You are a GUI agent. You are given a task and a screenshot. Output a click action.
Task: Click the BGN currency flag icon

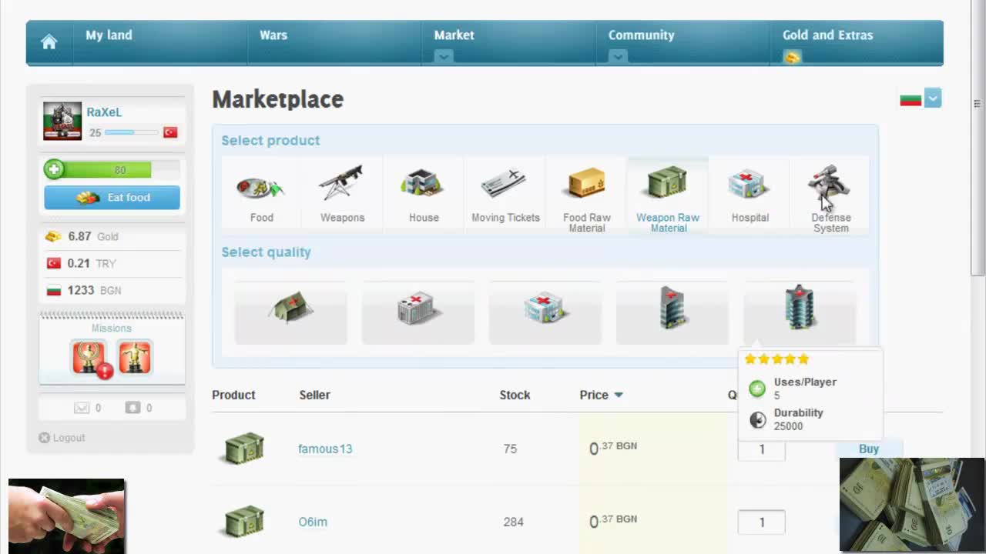(x=54, y=290)
